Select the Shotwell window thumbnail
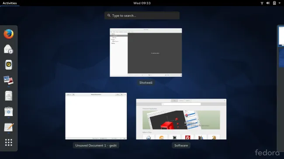 click(x=146, y=52)
